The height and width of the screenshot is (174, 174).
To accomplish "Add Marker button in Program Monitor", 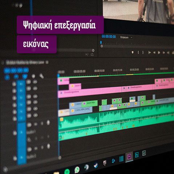I will pos(133,52).
